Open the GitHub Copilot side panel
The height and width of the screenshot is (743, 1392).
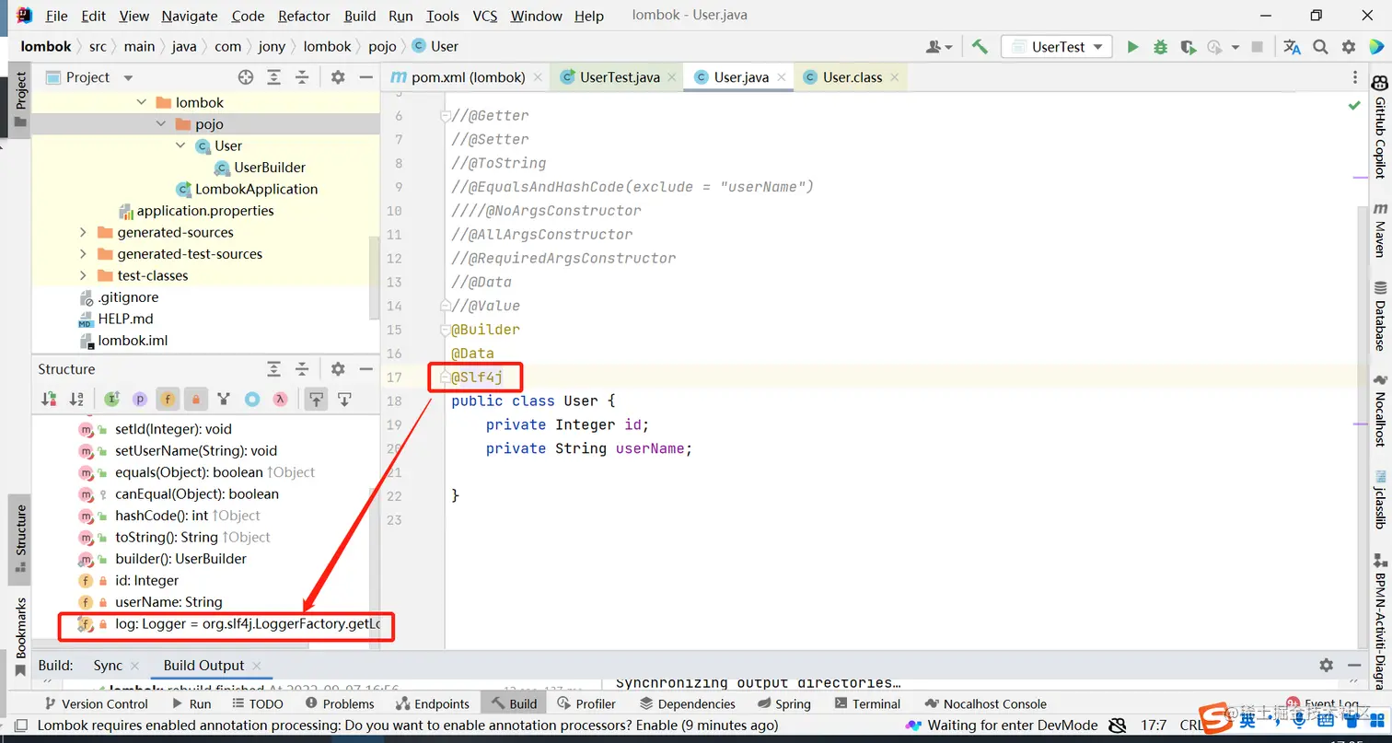click(x=1380, y=129)
